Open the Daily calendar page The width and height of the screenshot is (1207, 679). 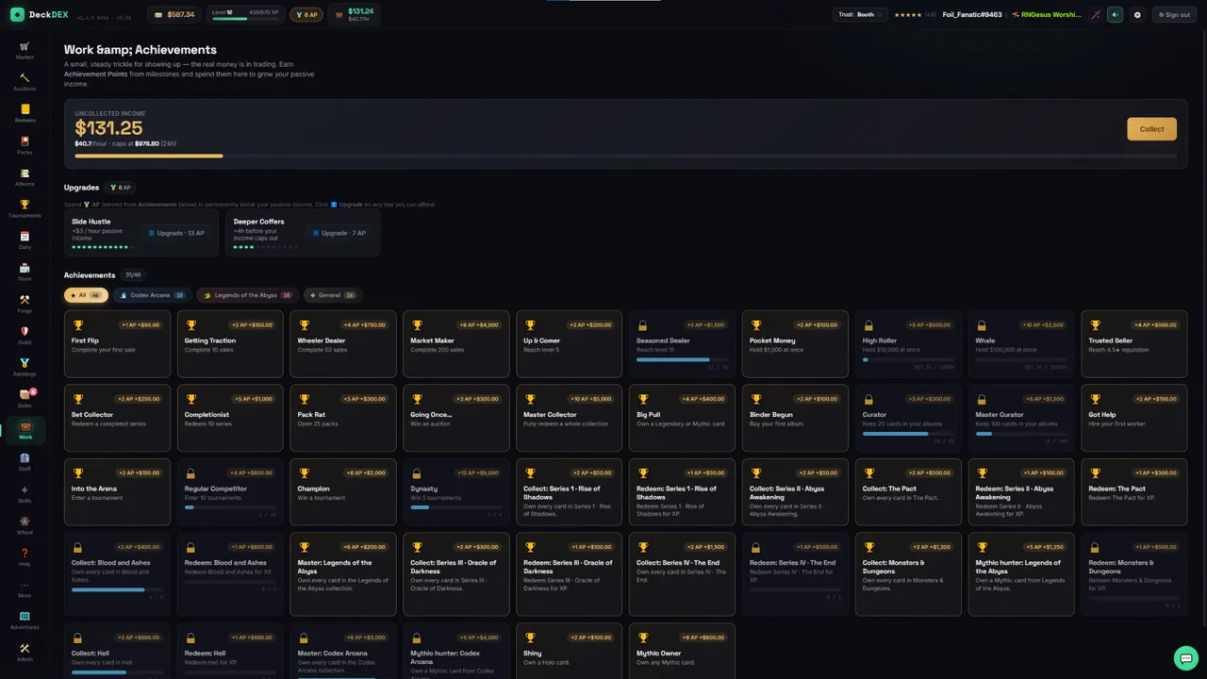tap(25, 240)
